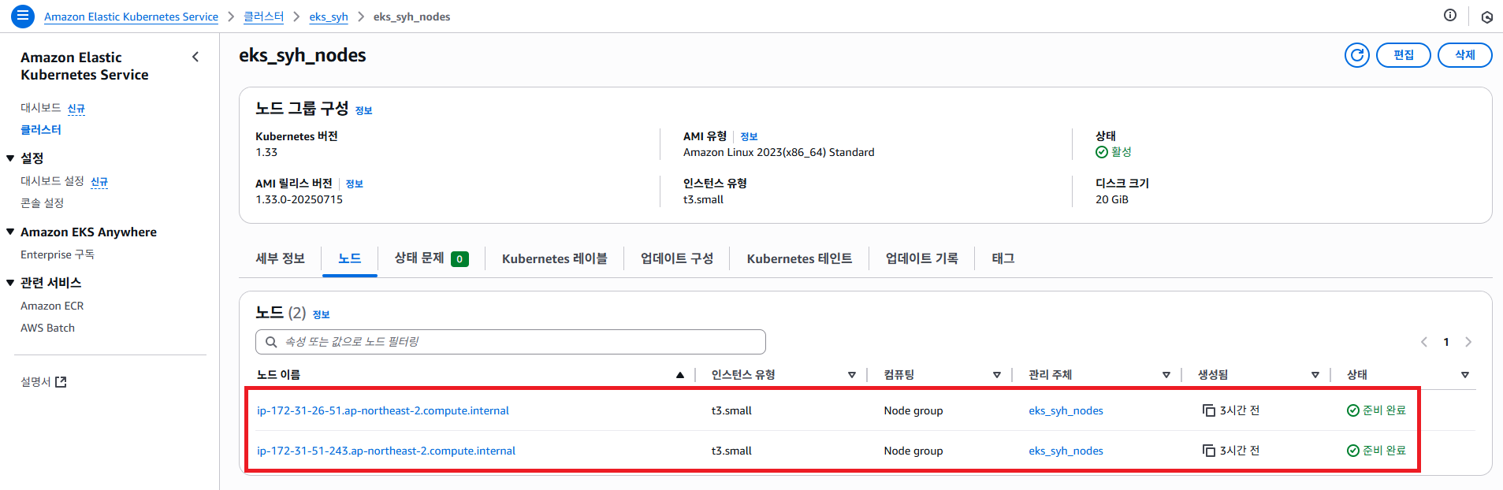Open 콘솔 설정 in sidebar
The width and height of the screenshot is (1503, 490).
point(42,203)
